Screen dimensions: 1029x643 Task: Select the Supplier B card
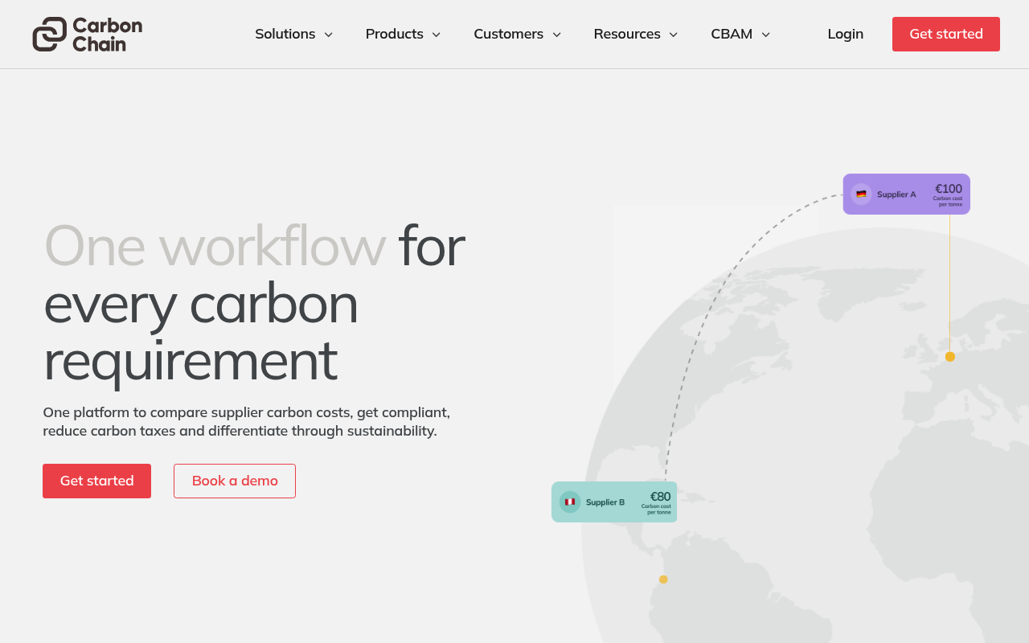pyautogui.click(x=614, y=502)
